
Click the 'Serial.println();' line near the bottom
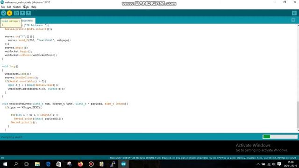pos(24,122)
